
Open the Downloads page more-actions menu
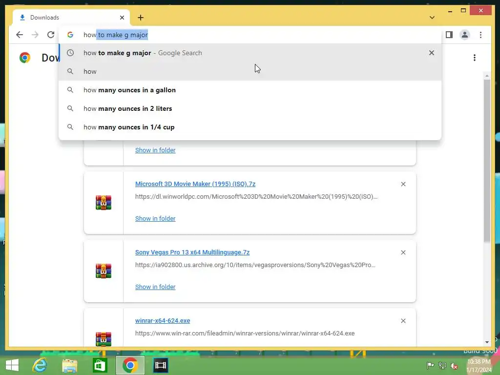point(475,58)
